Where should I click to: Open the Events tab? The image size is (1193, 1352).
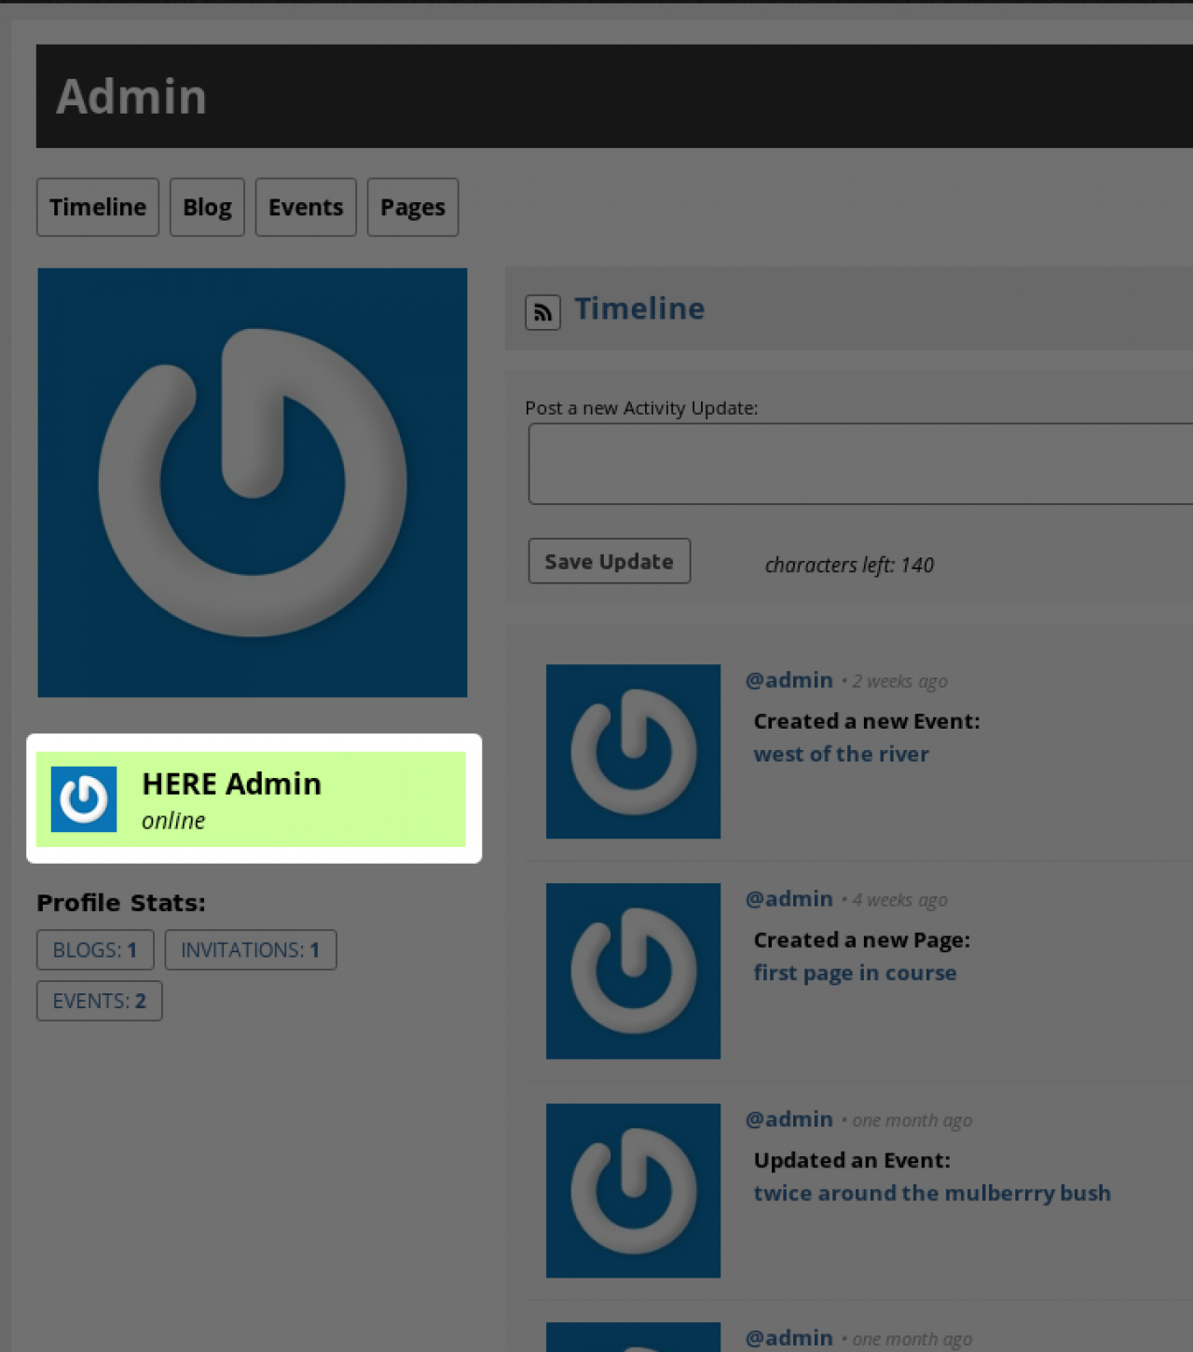tap(306, 207)
